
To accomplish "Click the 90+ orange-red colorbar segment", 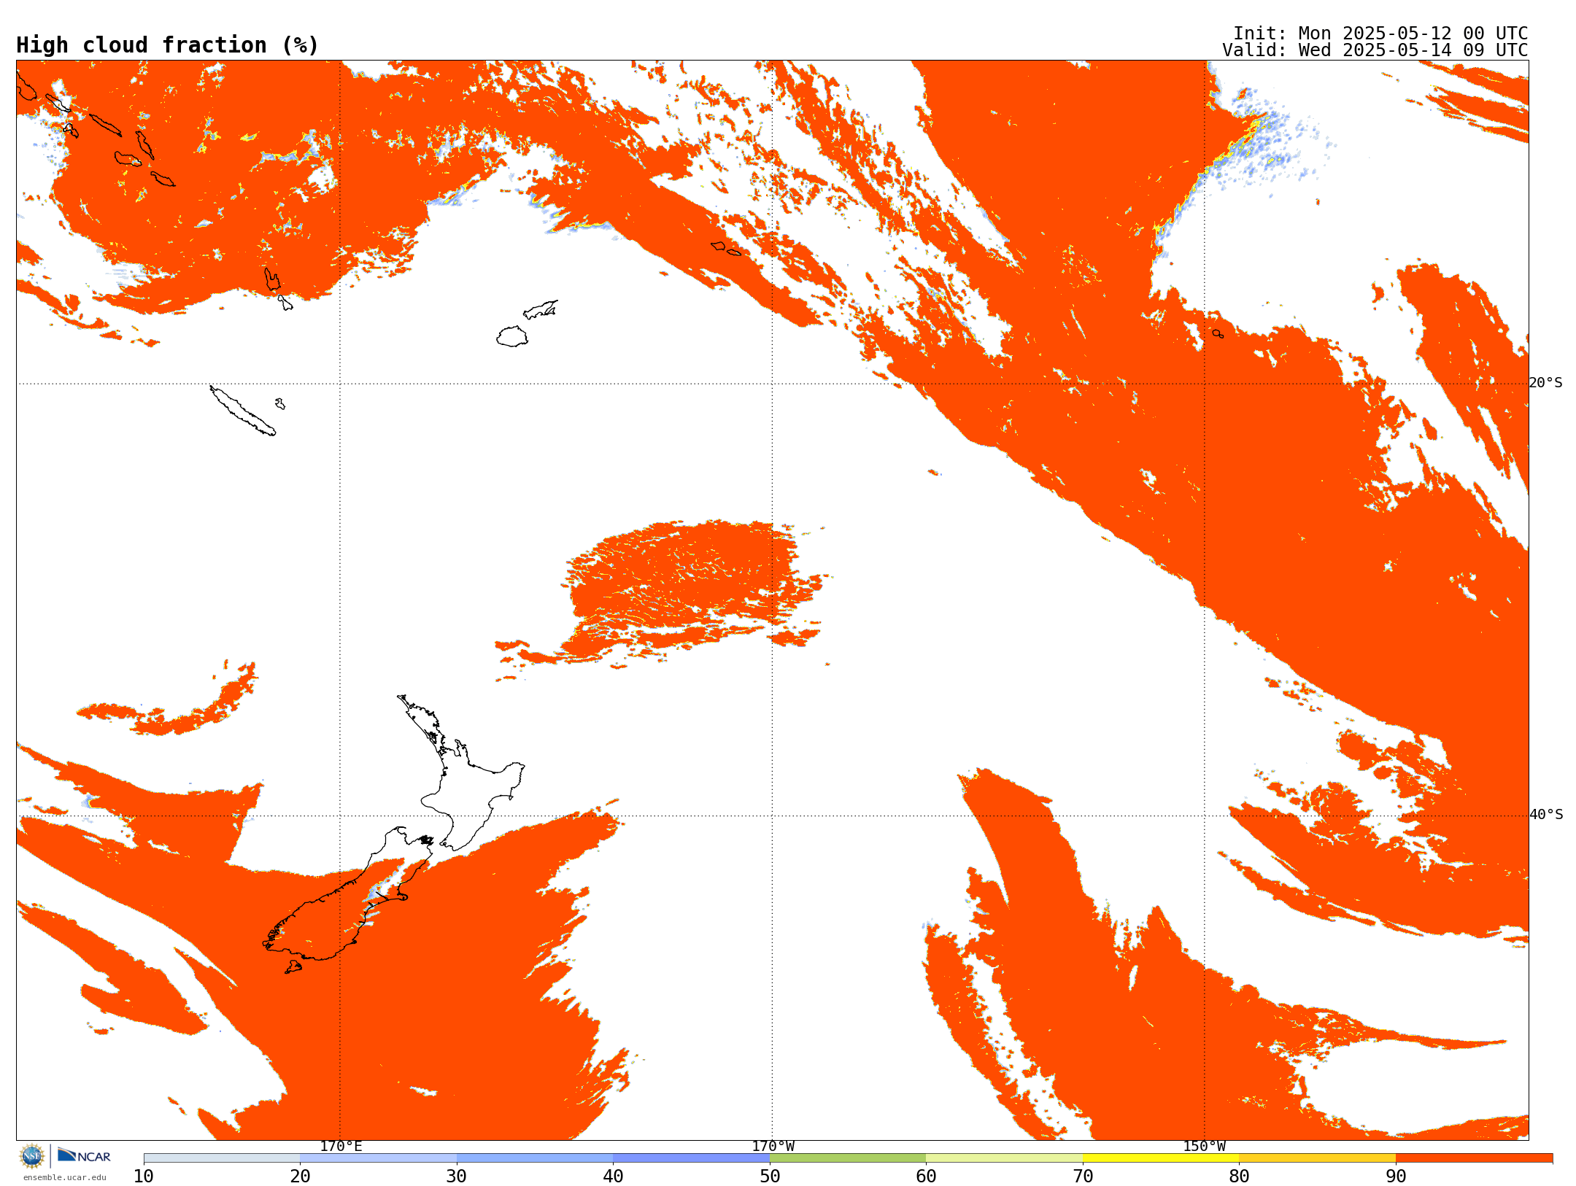I will point(1474,1158).
